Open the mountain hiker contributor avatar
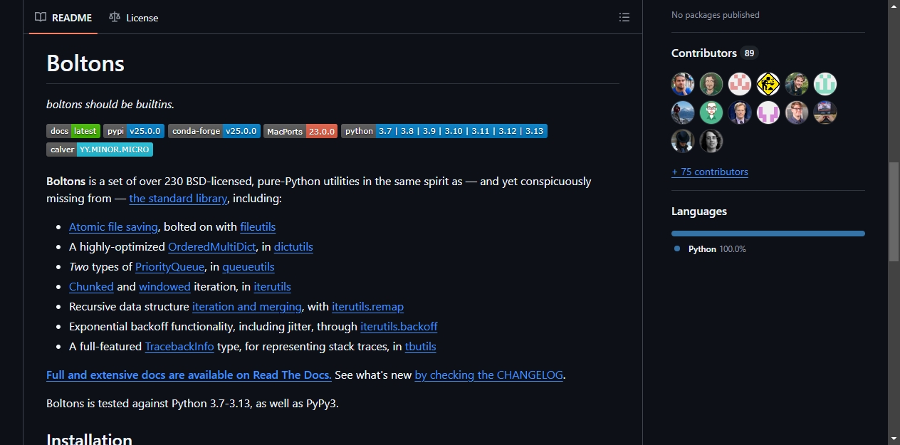 [683, 112]
